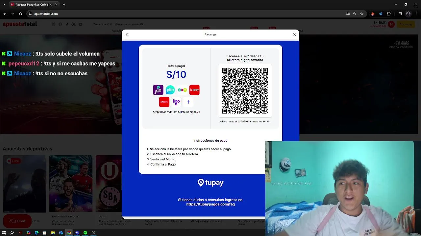Open Adobe Illustrator from the taskbar
Viewport: 421px width, 236px height.
(x=20, y=233)
